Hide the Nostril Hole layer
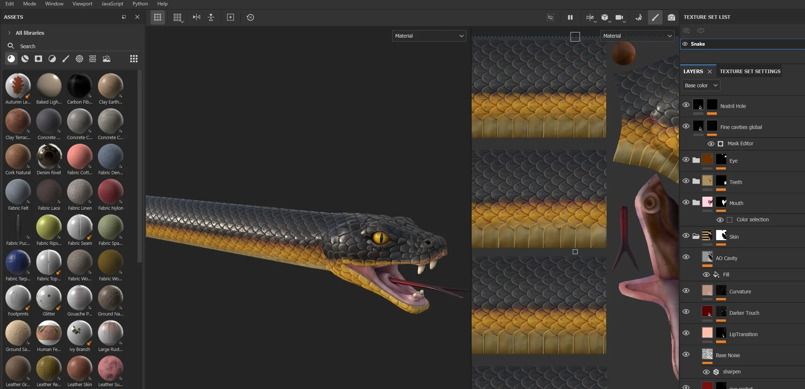 pos(686,105)
